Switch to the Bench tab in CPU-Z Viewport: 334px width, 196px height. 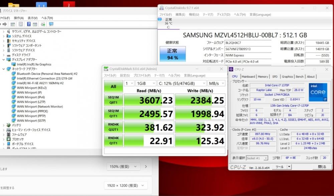300,77
